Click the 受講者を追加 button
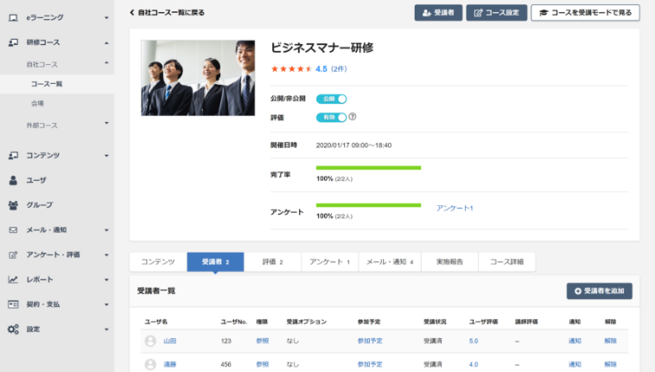The height and width of the screenshot is (372, 655). click(x=599, y=291)
